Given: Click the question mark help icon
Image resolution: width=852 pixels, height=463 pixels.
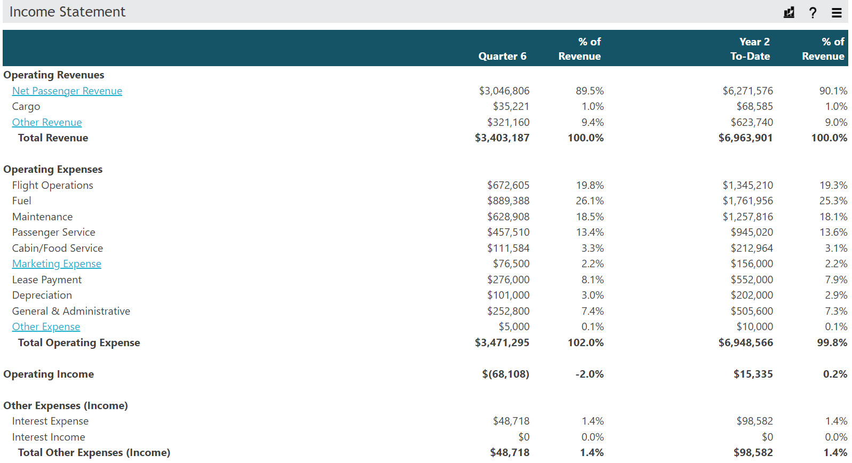Looking at the screenshot, I should click(813, 12).
